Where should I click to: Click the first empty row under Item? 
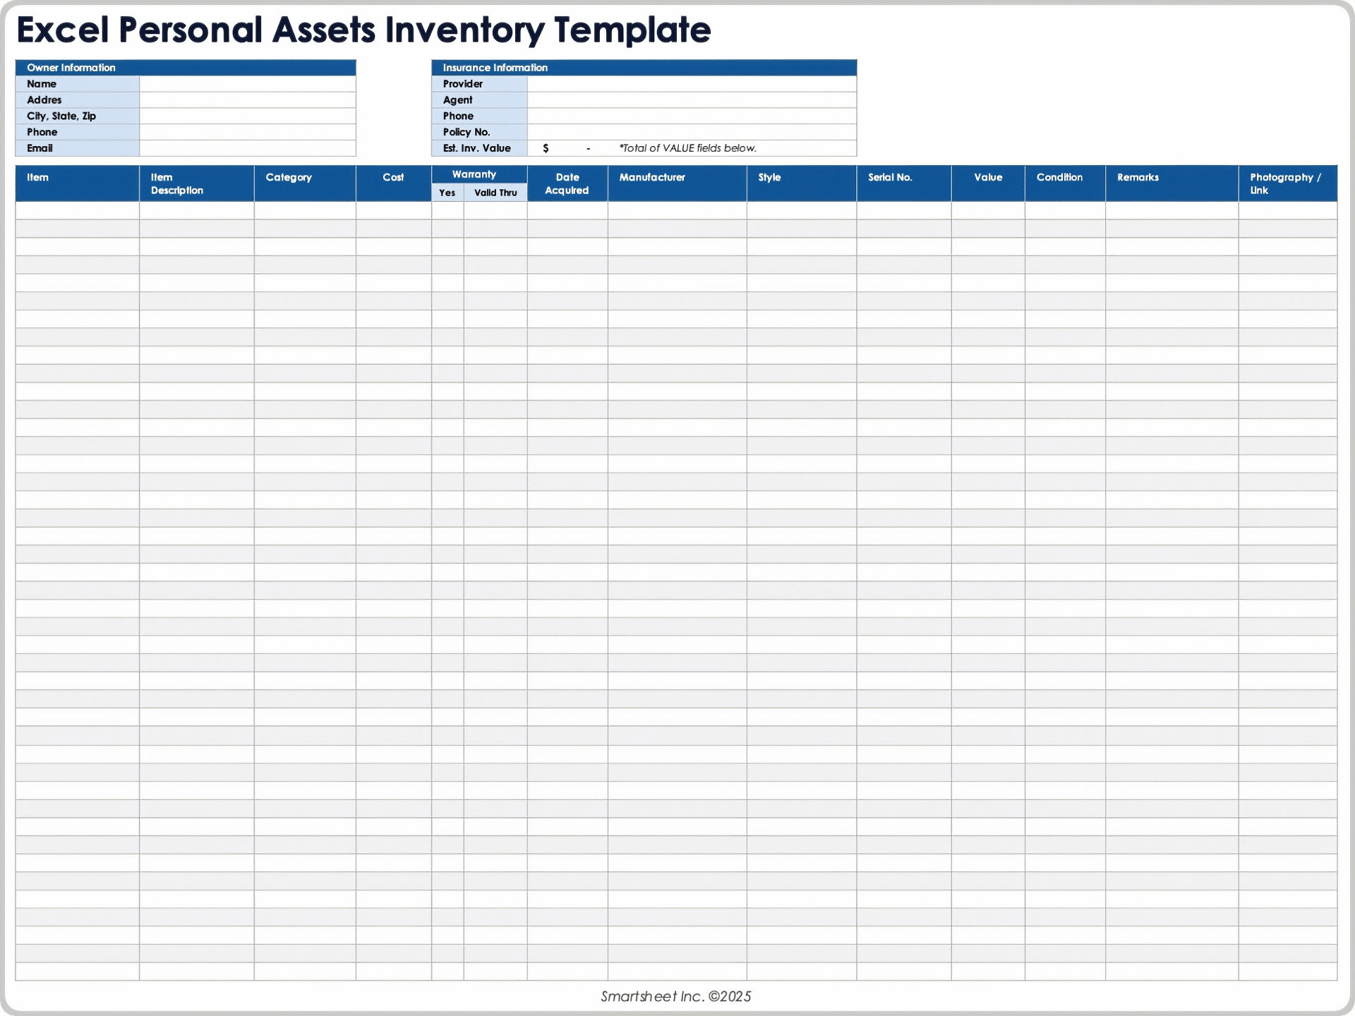tap(76, 209)
